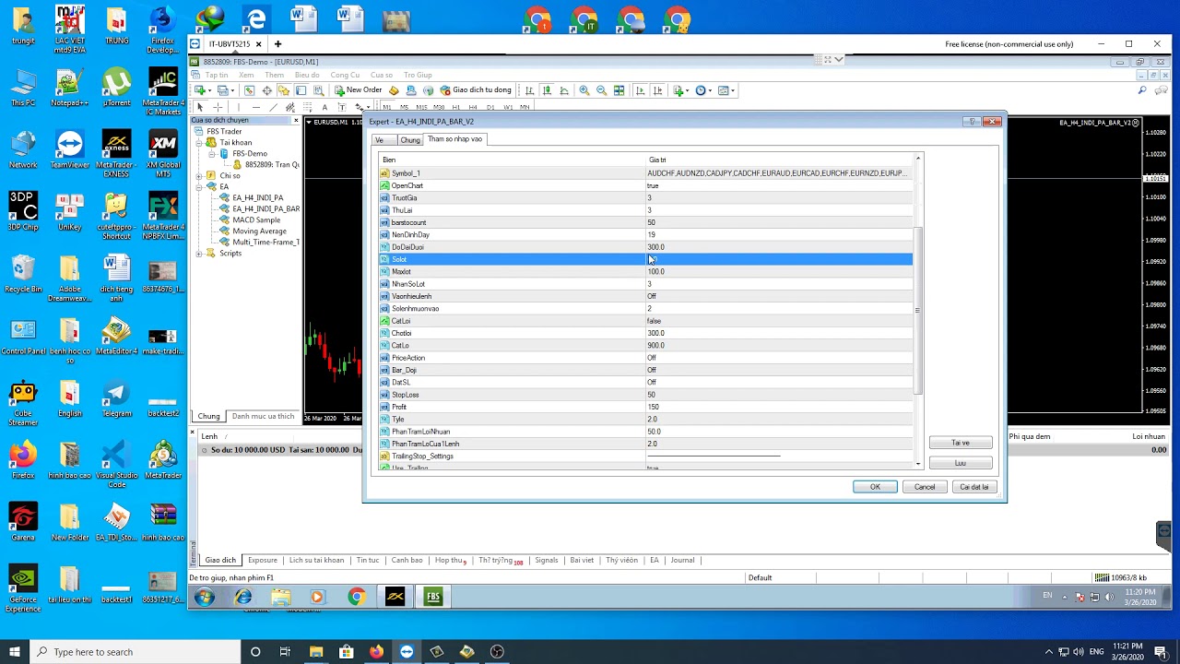Screen dimensions: 1180x664
Task: Open the 'Signals' terminal tab
Action: (x=547, y=560)
